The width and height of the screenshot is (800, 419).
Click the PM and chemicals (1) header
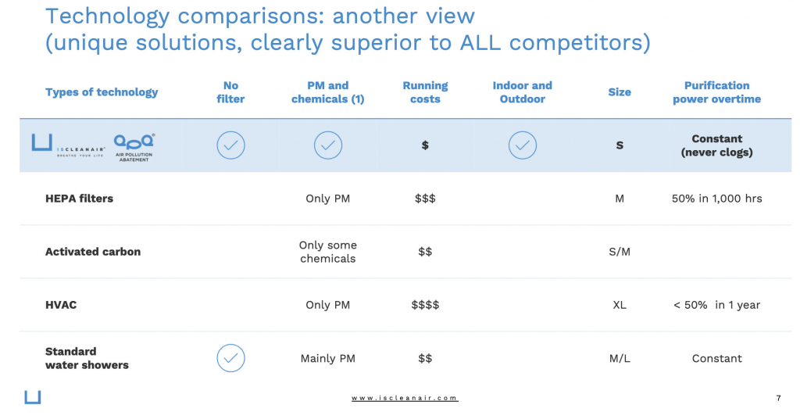[x=328, y=92]
